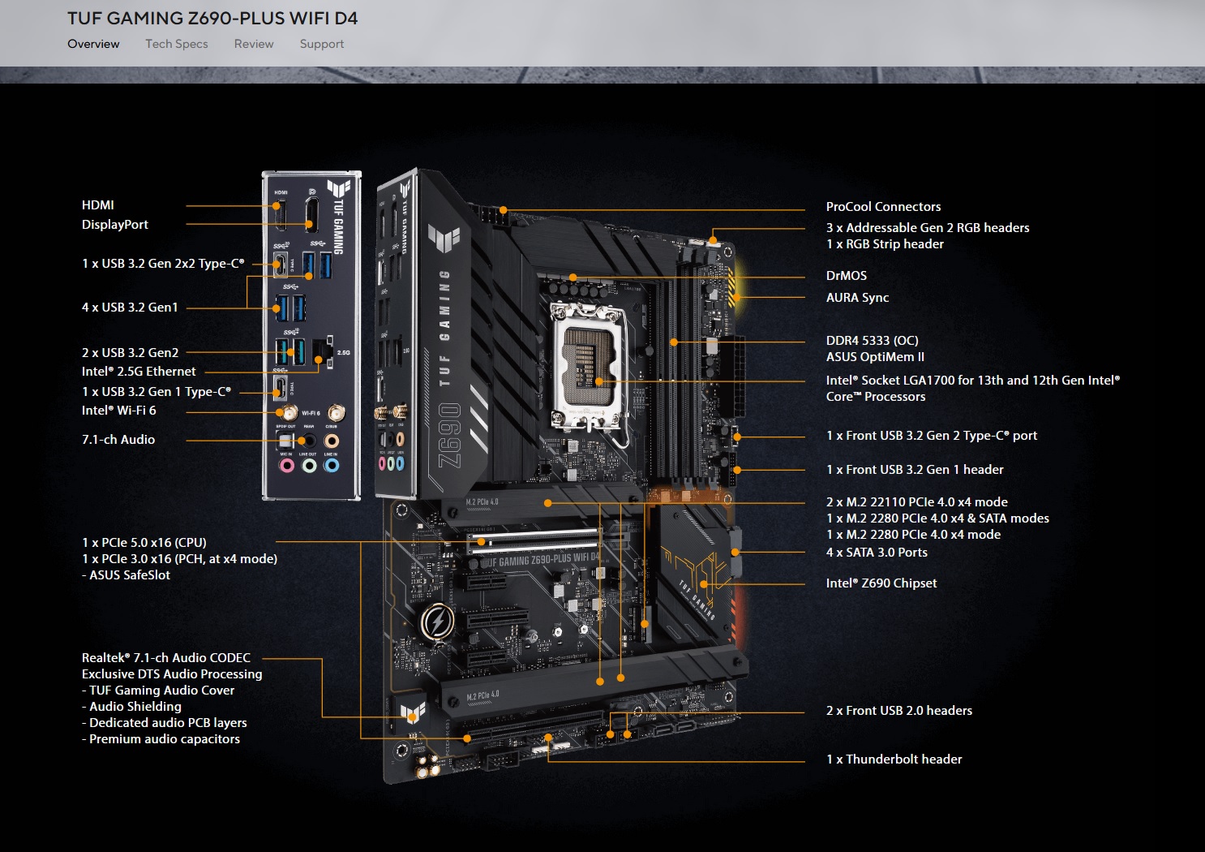This screenshot has height=852, width=1205.
Task: Click the TUF Gaming Audio Cover line
Action: pyautogui.click(x=158, y=691)
